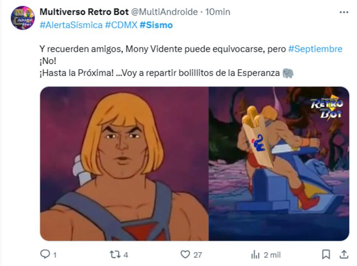Open the reply comment icon

tap(45, 254)
